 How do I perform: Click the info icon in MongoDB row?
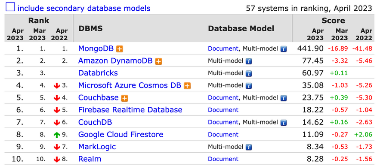[284, 49]
